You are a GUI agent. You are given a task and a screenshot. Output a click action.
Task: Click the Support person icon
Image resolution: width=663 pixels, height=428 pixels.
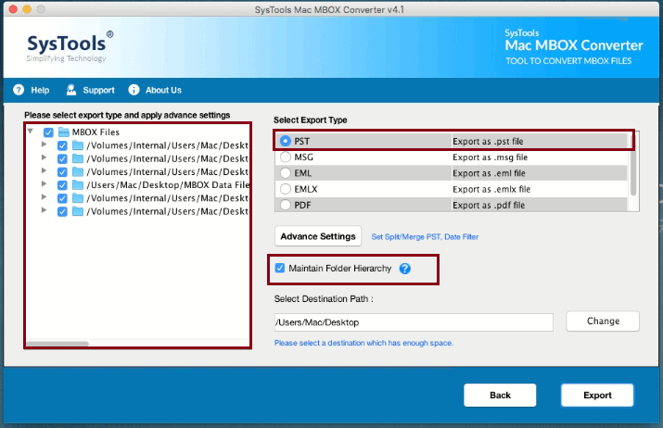tap(70, 90)
